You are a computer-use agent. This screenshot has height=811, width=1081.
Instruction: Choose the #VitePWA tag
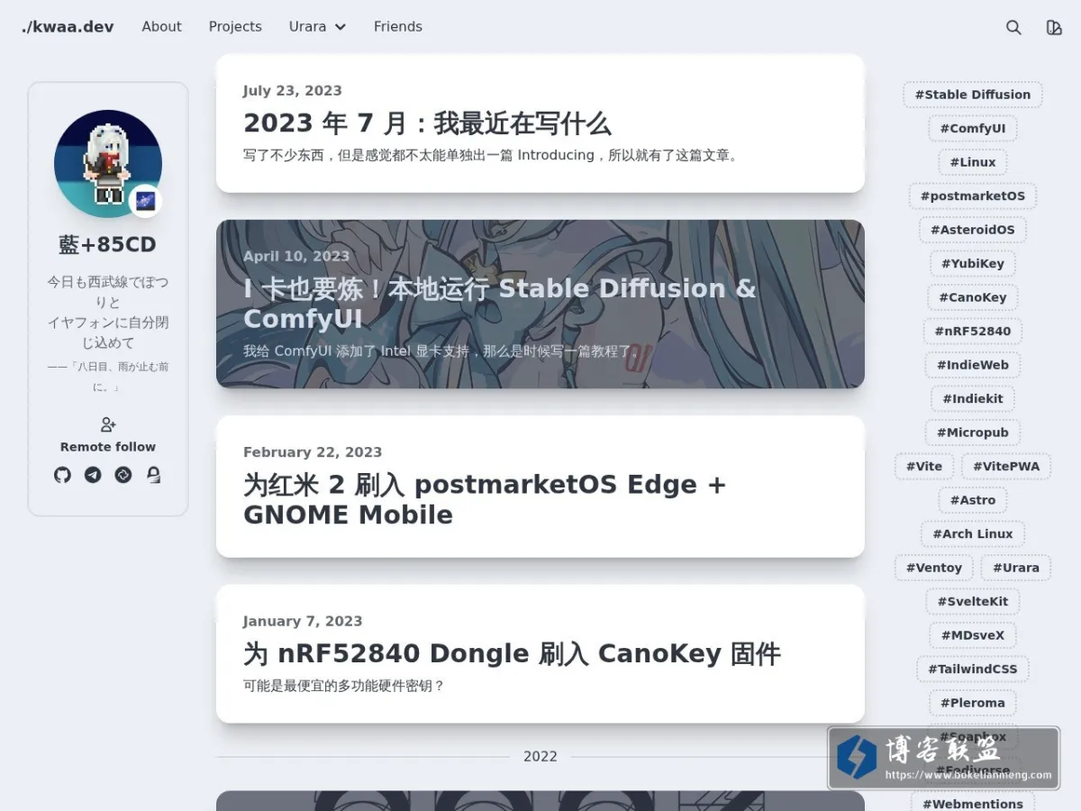[1006, 467]
